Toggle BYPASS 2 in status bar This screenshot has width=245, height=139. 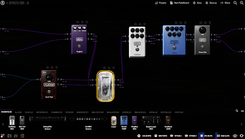tap(191, 136)
